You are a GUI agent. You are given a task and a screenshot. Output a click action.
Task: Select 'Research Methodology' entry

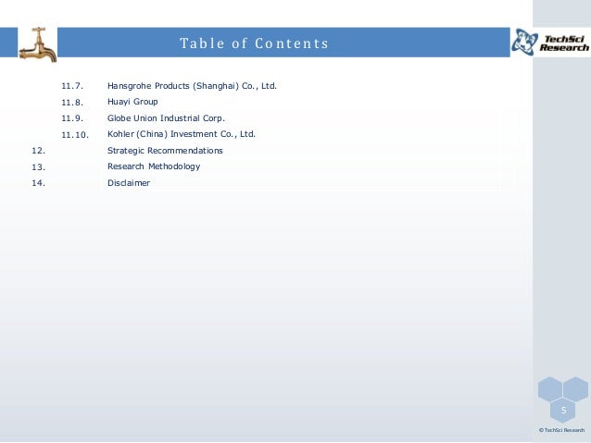point(154,166)
